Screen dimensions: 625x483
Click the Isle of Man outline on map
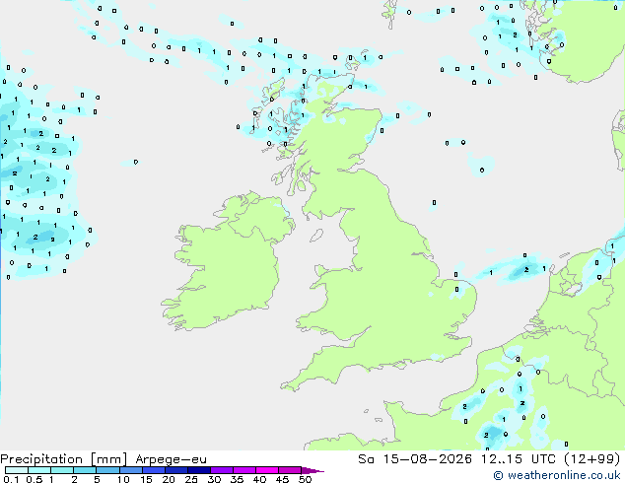pos(316,236)
